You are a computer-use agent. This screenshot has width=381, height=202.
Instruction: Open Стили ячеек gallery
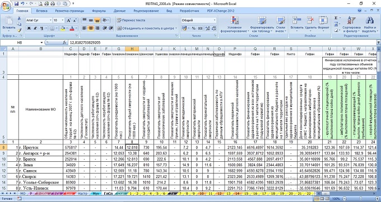(x=281, y=25)
